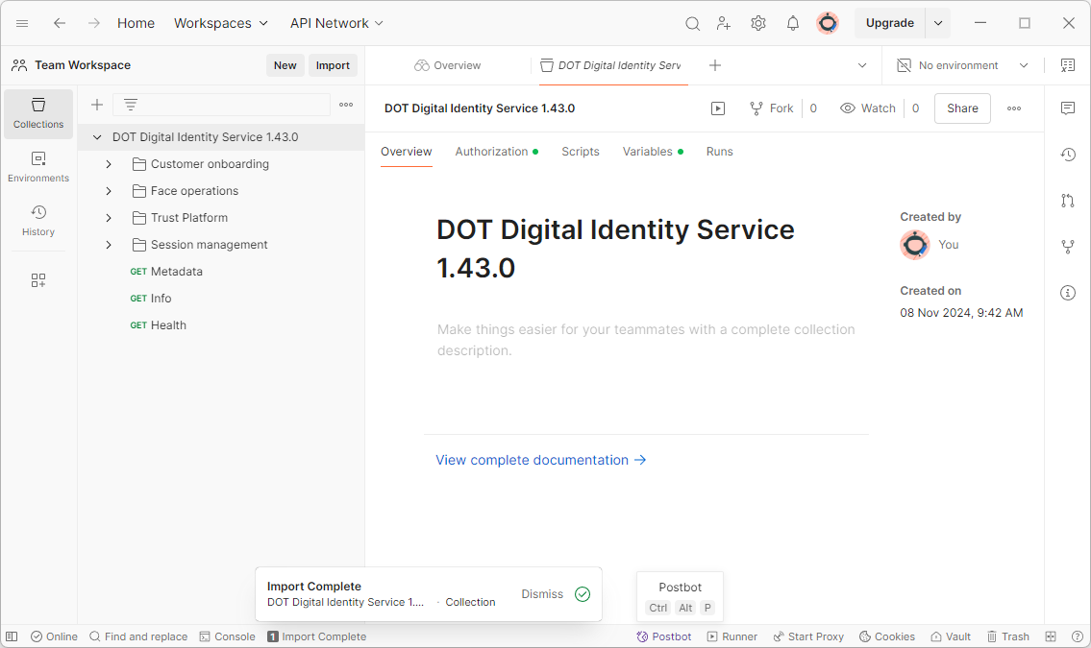Open the Postbot assistant in status bar
This screenshot has height=648, width=1091.
click(664, 636)
